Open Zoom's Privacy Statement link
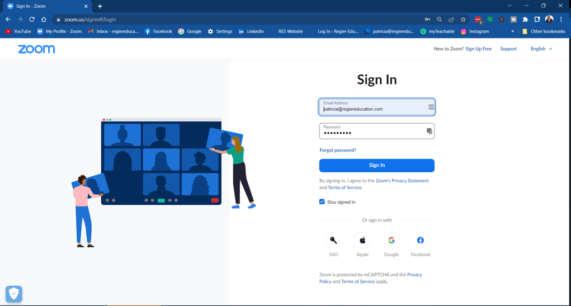 pos(402,181)
